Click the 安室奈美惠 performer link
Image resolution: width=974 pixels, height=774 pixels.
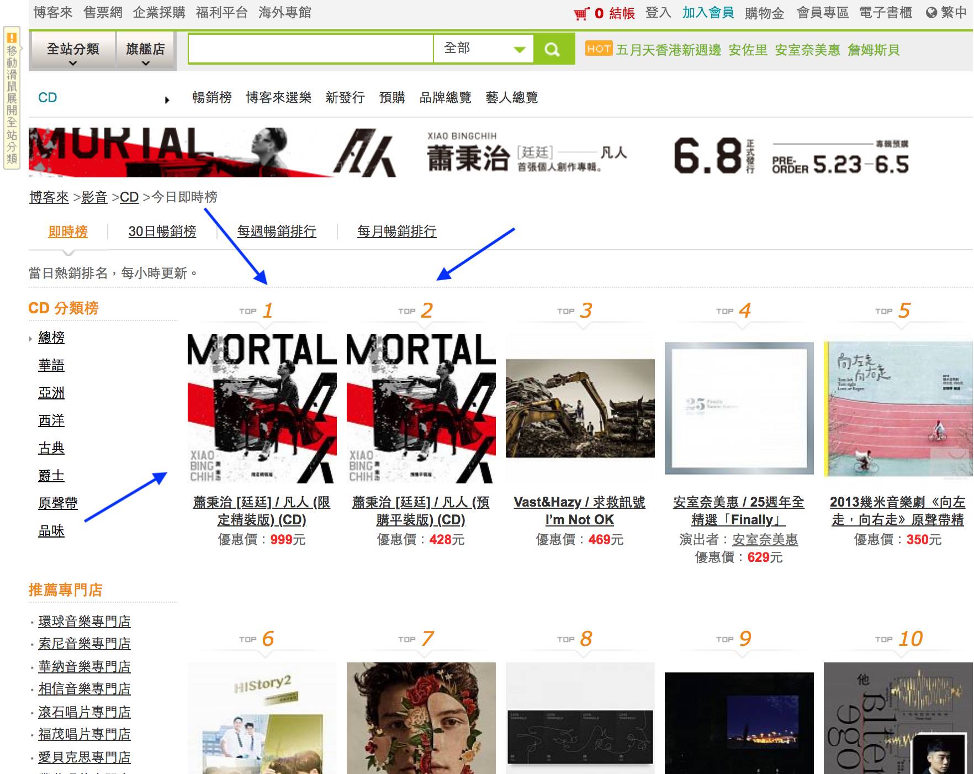tap(765, 540)
